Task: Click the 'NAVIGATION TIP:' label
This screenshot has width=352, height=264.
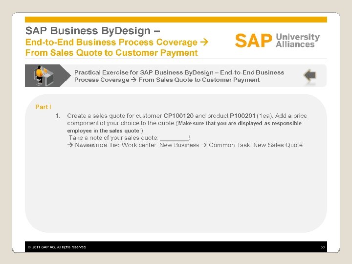Action: pyautogui.click(x=97, y=145)
